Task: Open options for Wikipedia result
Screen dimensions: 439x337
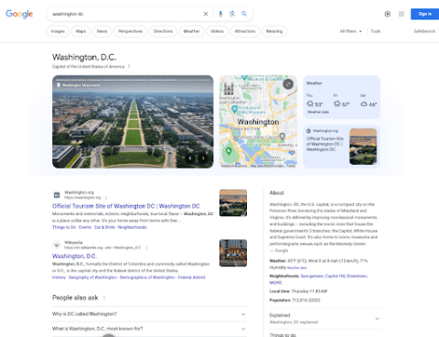Action: (x=146, y=248)
